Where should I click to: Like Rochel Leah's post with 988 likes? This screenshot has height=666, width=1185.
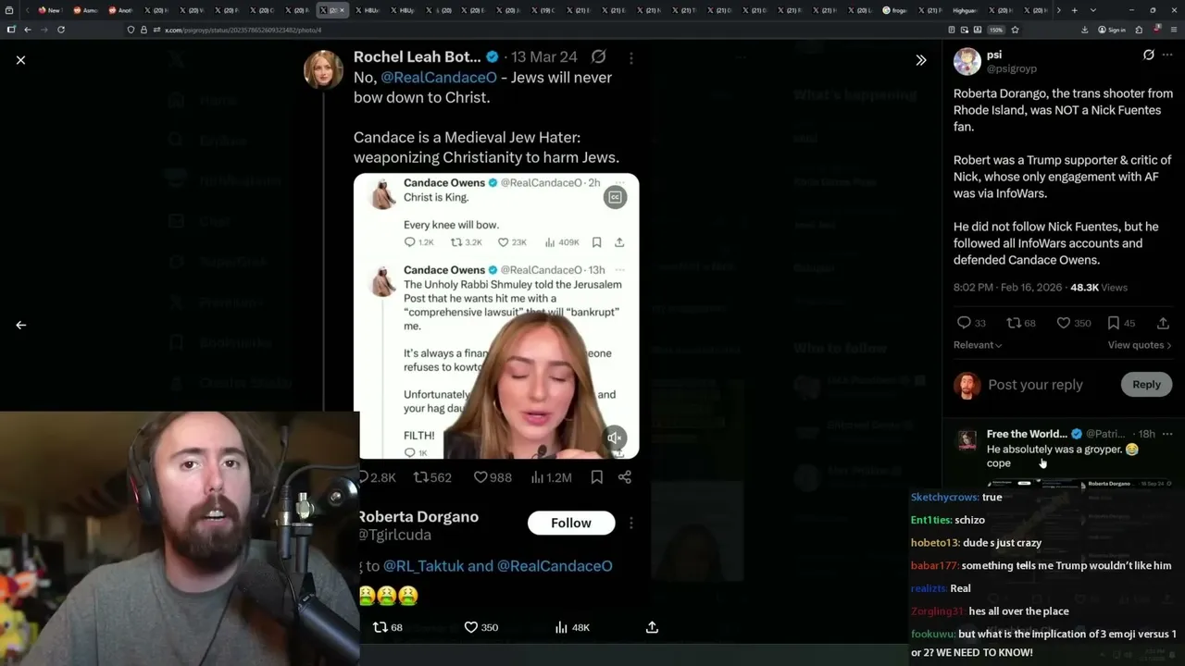[x=493, y=477]
